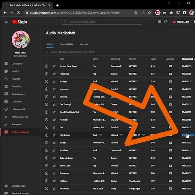This screenshot has height=195, width=195.
Task: Star the track Good Day (Wake Up)
Action: pyautogui.click(x=54, y=112)
